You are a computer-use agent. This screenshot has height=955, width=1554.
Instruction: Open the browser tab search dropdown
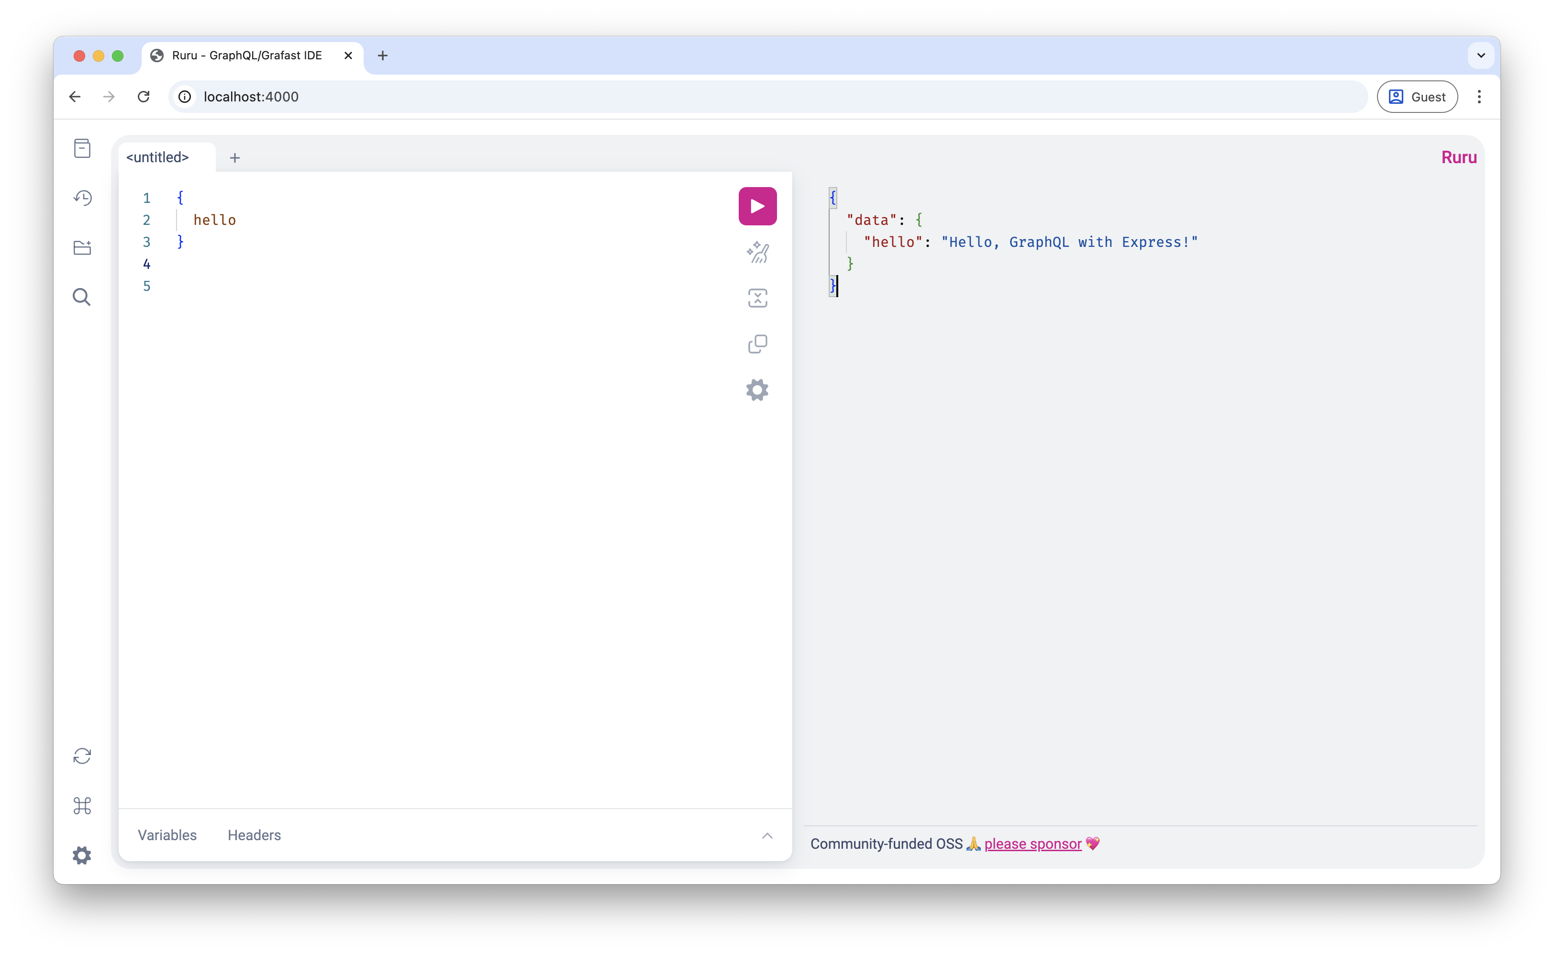pos(1481,56)
